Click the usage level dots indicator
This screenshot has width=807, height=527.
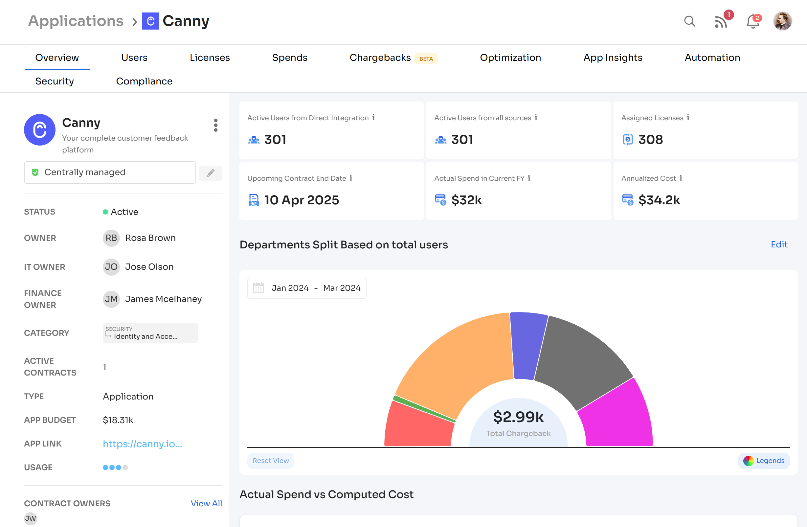(x=115, y=467)
